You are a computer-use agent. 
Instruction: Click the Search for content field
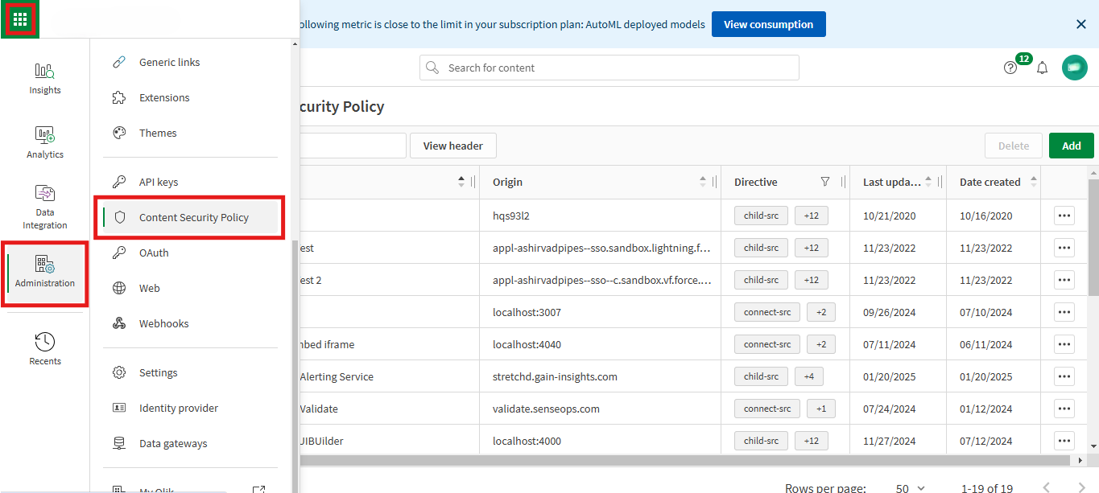click(x=608, y=68)
